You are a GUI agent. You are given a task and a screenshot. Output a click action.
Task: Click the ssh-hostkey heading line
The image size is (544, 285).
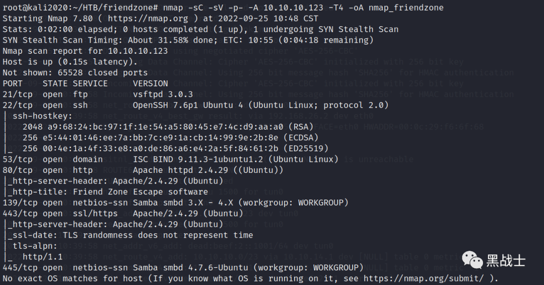click(37, 116)
